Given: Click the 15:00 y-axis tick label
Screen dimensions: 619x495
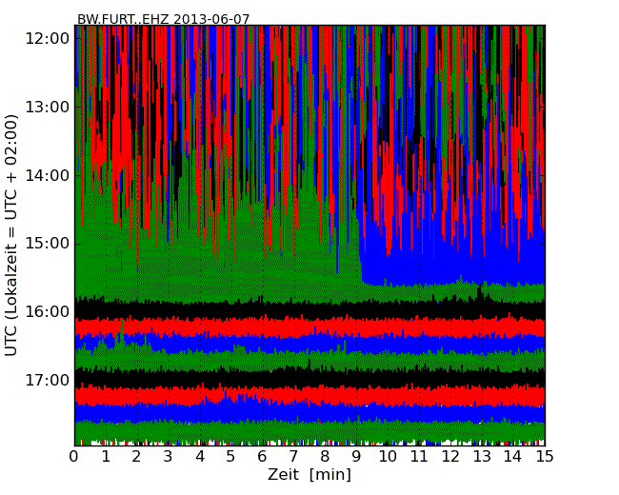Looking at the screenshot, I should (x=48, y=243).
